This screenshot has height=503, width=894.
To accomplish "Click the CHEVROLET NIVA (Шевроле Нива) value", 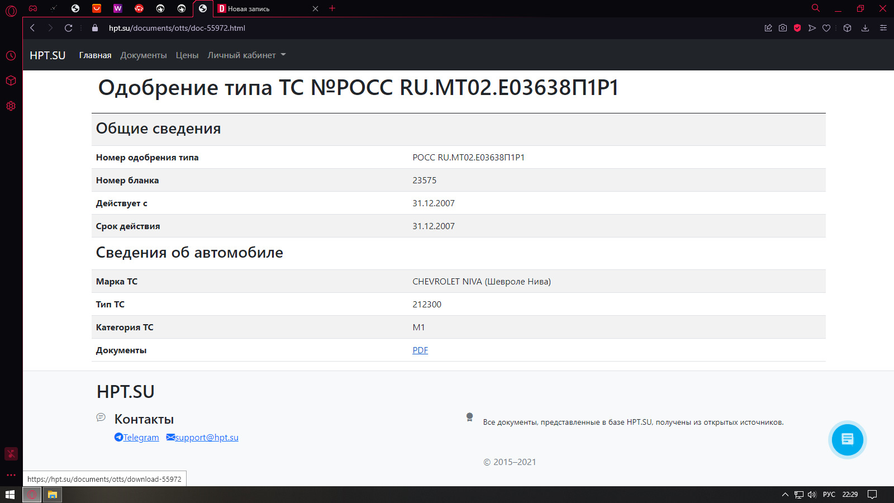I will (x=482, y=282).
